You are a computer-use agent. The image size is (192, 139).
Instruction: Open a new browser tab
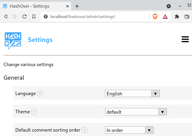pyautogui.click(x=77, y=6)
